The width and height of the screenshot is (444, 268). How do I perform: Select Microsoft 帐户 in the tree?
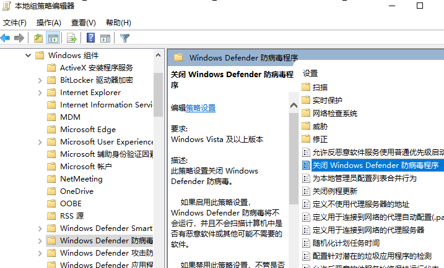[x=86, y=167]
